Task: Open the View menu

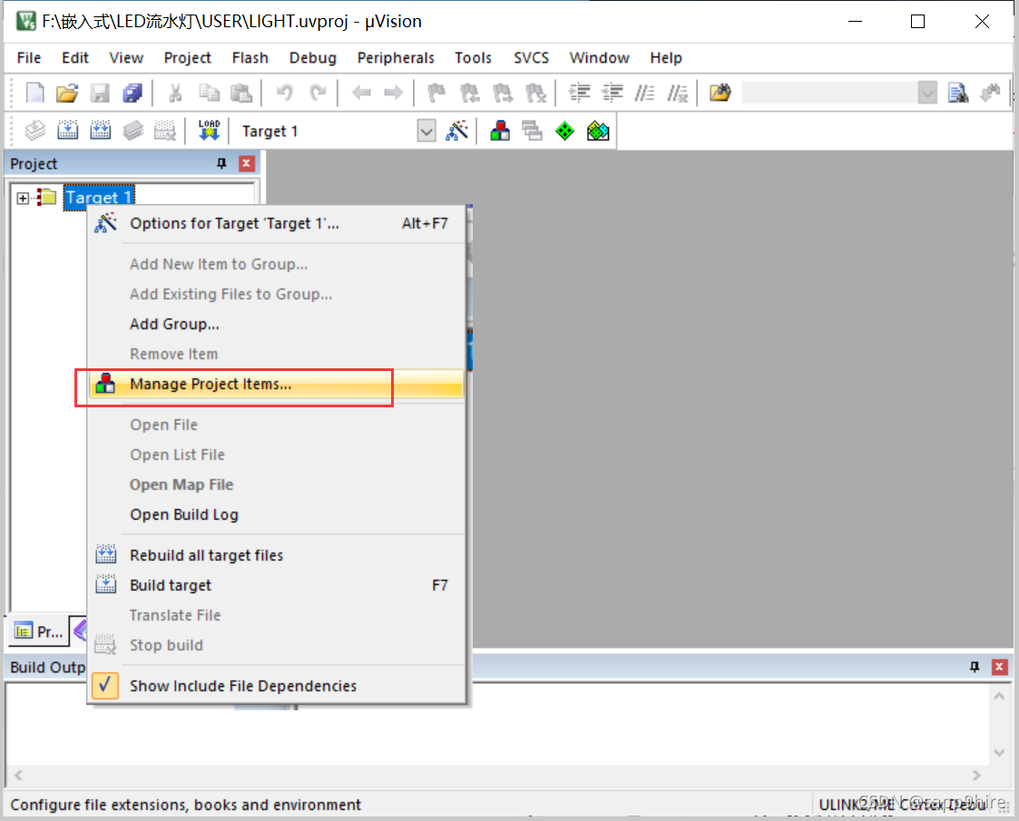Action: coord(126,58)
